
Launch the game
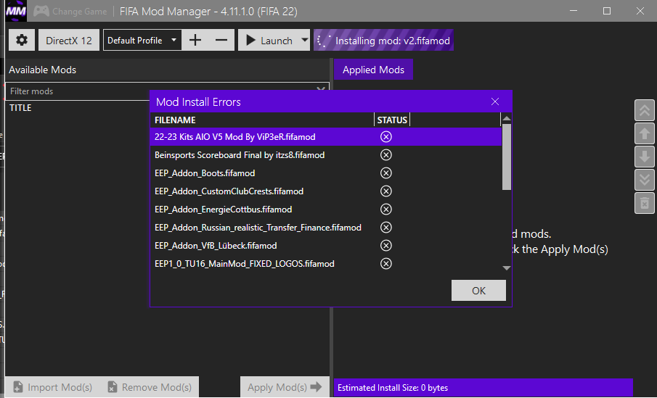click(269, 40)
